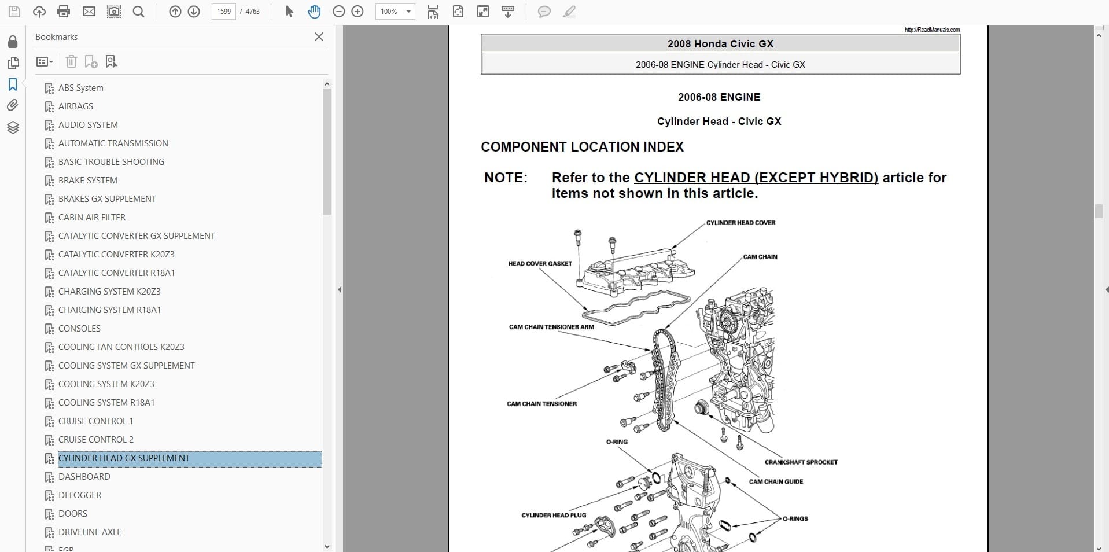Select the highlight pen tool
1109x552 pixels.
coord(569,12)
